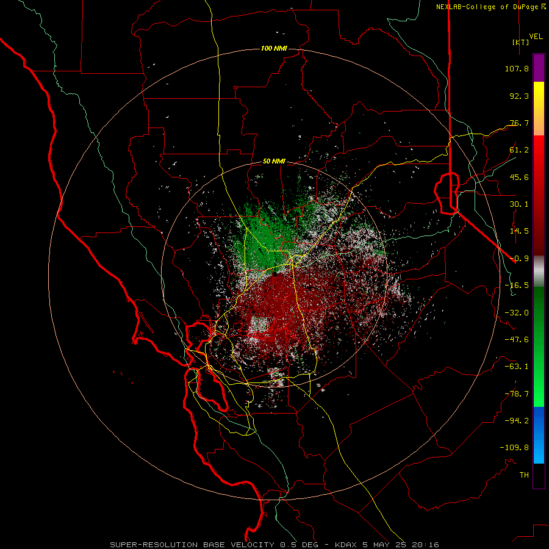Screen dimensions: 549x549
Task: Click the TH label at the legend bottom
Action: 524,475
